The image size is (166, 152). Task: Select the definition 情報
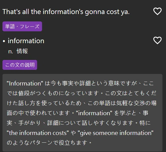[22, 51]
